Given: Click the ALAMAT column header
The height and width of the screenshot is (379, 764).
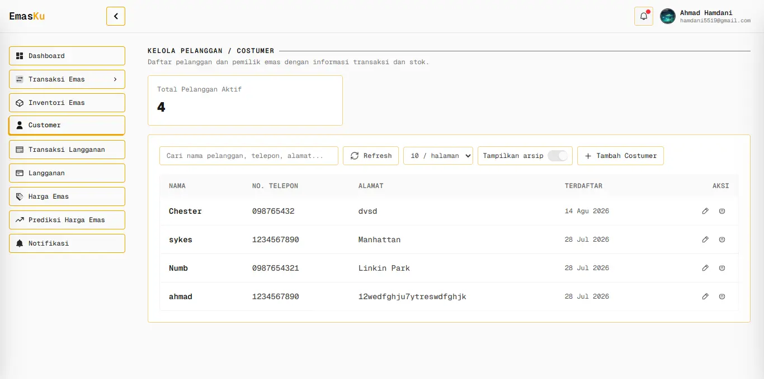Looking at the screenshot, I should click(371, 186).
